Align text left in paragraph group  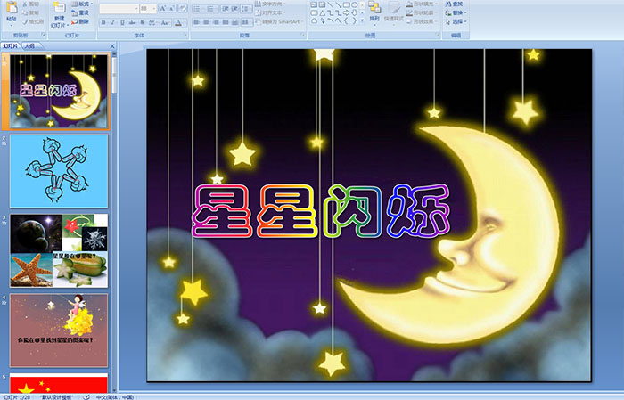click(x=197, y=22)
